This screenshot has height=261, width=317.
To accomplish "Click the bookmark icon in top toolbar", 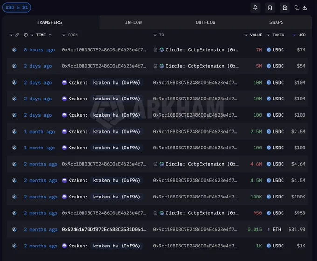I will (270, 7).
